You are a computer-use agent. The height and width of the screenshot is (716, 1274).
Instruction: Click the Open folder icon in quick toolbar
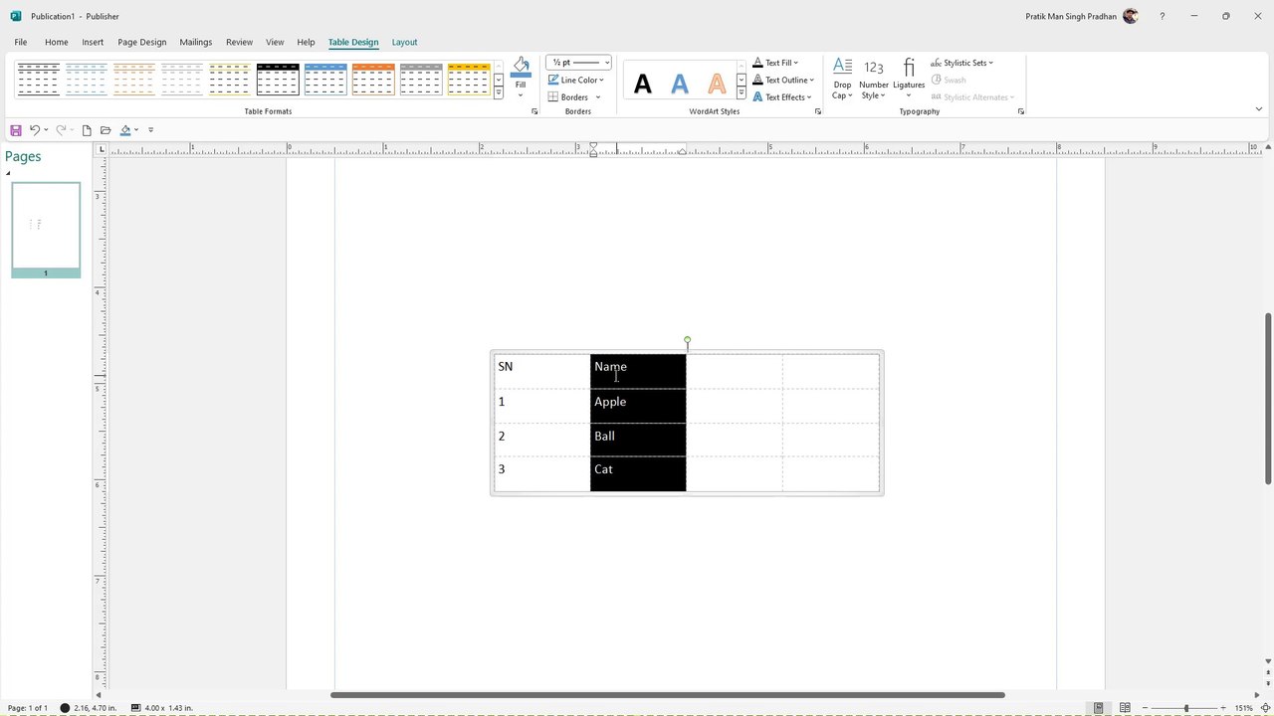coord(106,130)
